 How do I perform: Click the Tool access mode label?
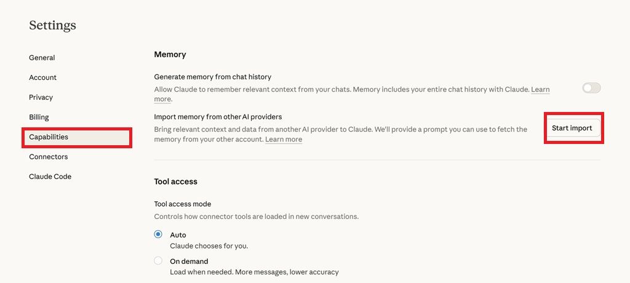pos(182,204)
